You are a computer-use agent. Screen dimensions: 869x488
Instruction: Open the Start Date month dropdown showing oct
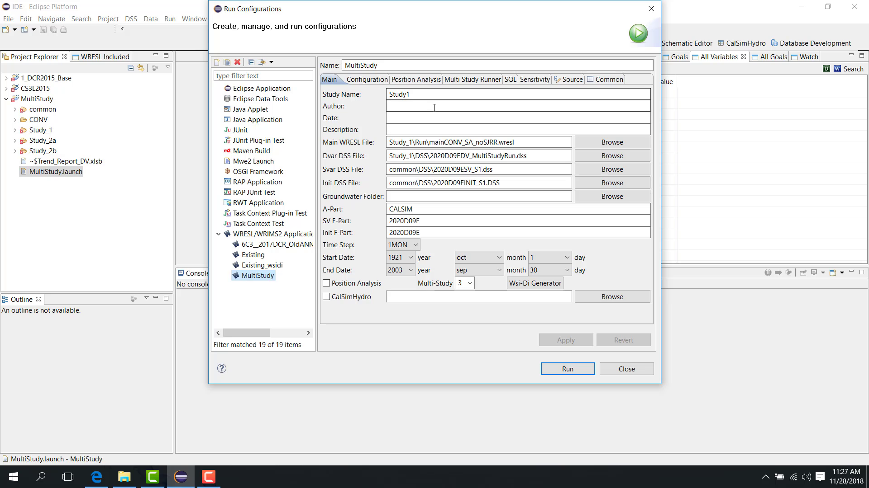click(479, 257)
